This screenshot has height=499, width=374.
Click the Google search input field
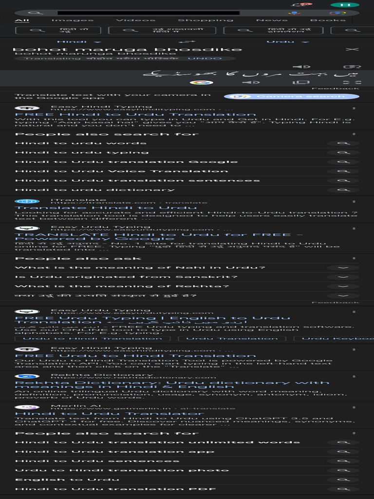click(146, 13)
